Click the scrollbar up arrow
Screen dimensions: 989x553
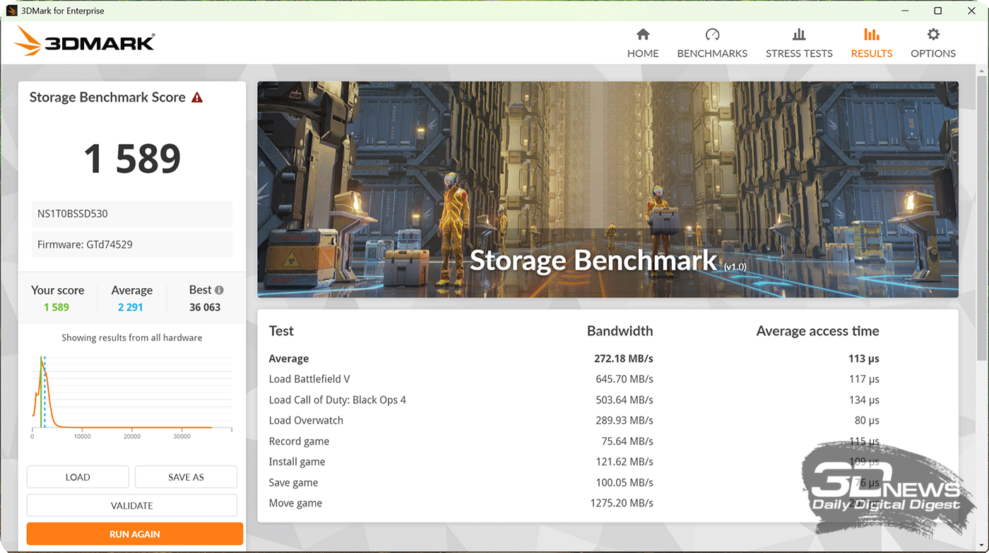(x=982, y=71)
